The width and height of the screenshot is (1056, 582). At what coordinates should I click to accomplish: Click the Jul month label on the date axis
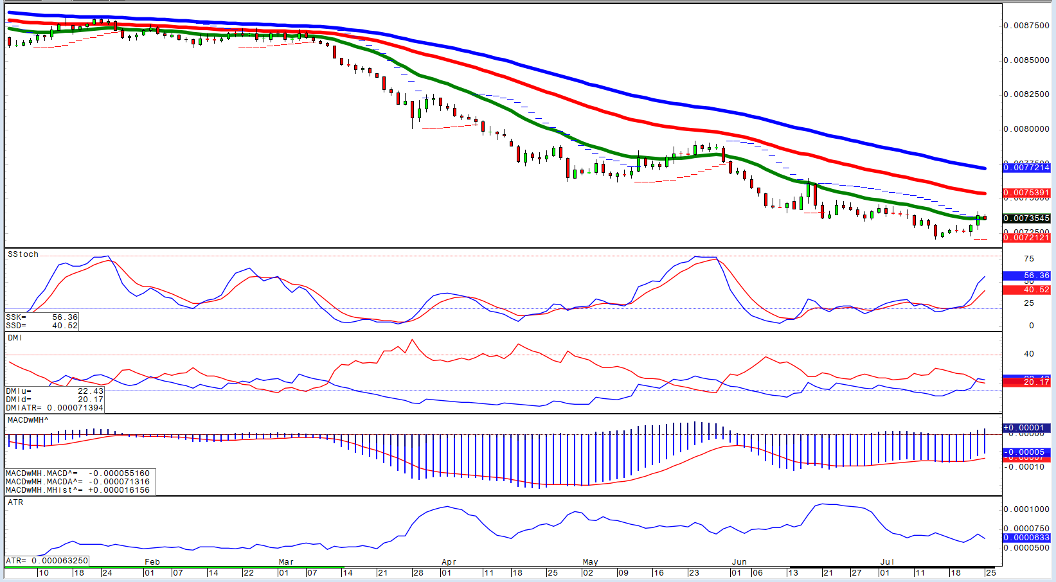(887, 562)
